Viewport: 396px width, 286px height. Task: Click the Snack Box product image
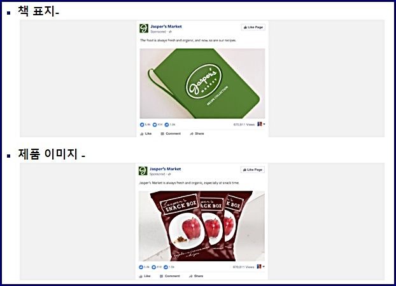click(x=202, y=226)
